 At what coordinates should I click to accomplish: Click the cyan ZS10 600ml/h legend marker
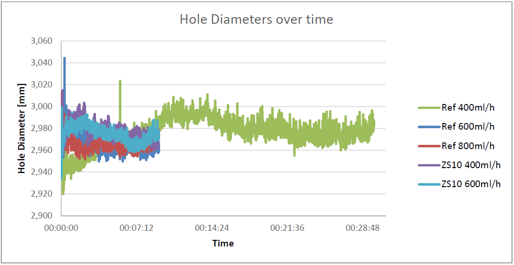tap(428, 184)
